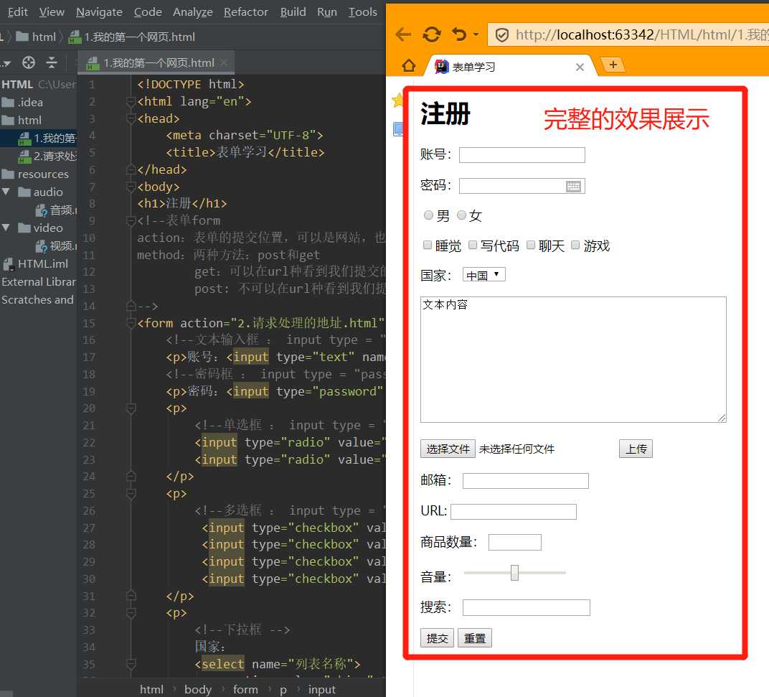
Task: Click the security shield icon in address bar
Action: click(x=501, y=35)
